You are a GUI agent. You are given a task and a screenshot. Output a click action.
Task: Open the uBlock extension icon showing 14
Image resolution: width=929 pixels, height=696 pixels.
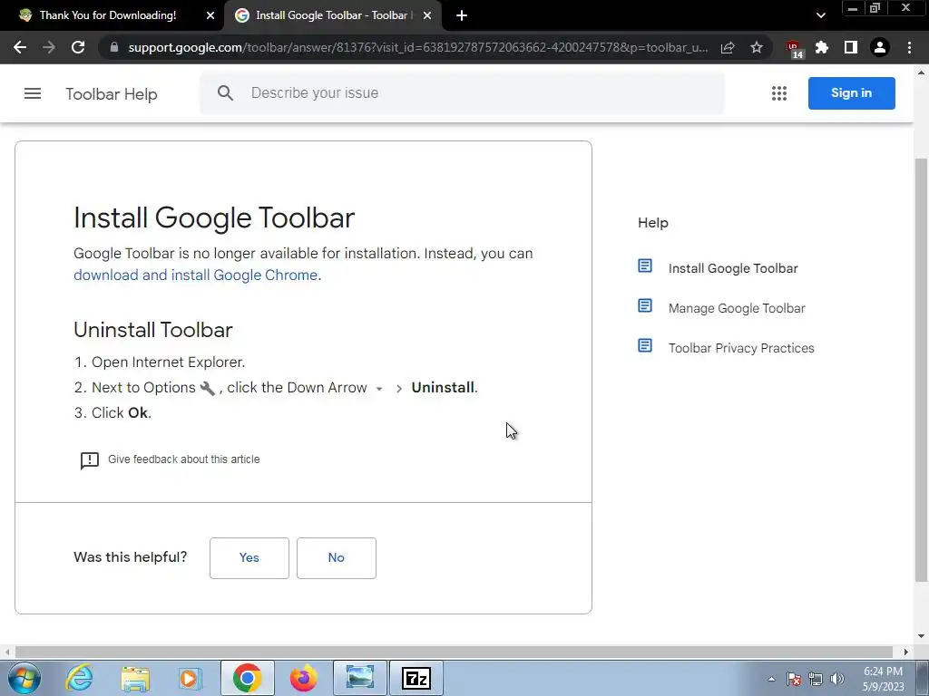point(794,49)
